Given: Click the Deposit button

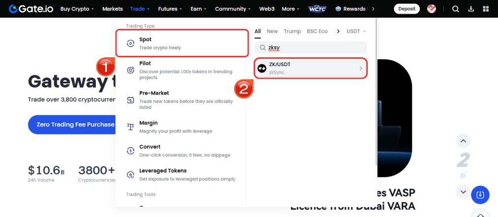Looking at the screenshot, I should pyautogui.click(x=407, y=9).
